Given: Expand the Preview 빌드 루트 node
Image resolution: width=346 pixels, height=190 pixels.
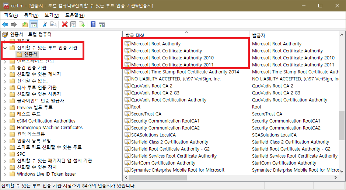Looking at the screenshot, I should pos(5,108).
